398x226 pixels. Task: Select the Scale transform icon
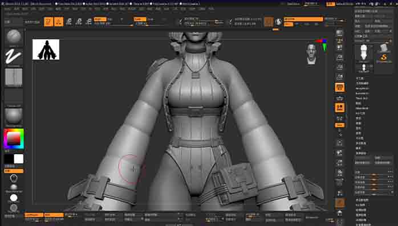(x=79, y=22)
